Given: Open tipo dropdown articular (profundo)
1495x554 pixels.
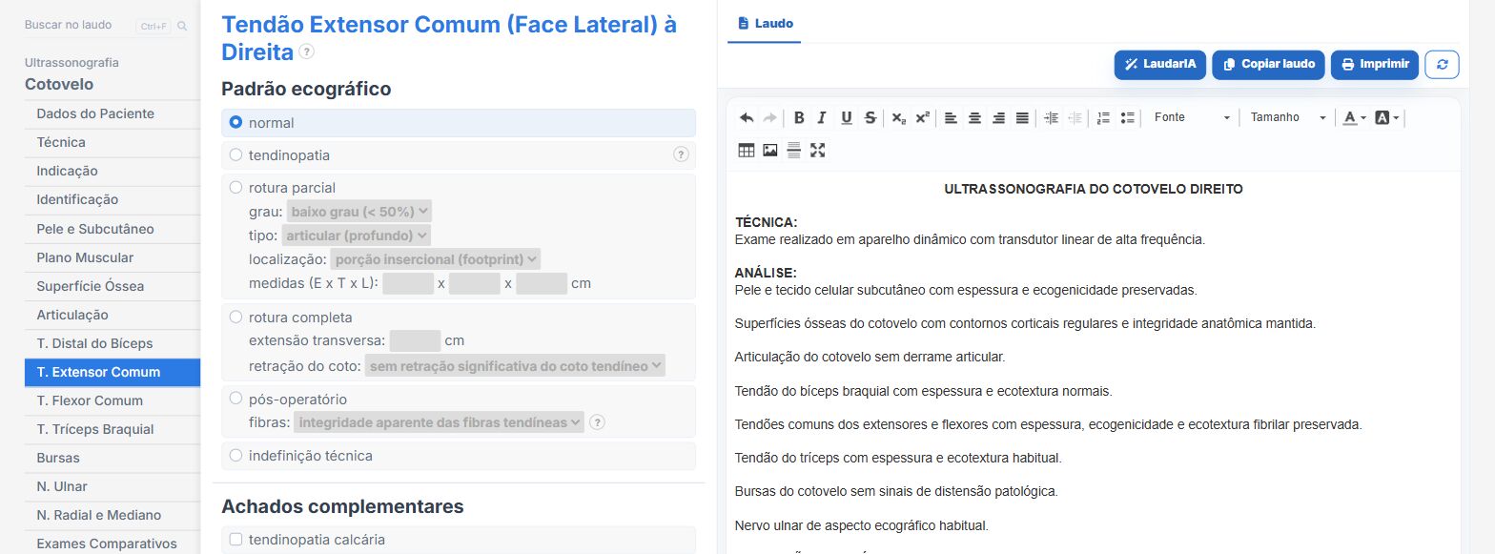Looking at the screenshot, I should 358,235.
